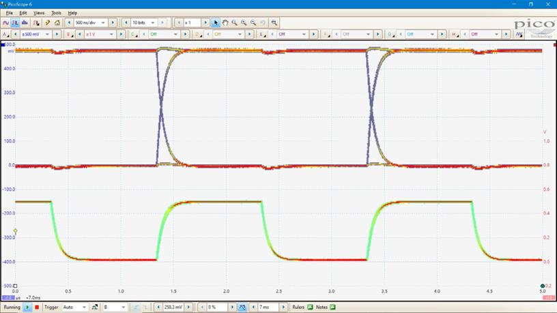The image size is (557, 313).
Task: Open the Views menu
Action: [39, 13]
